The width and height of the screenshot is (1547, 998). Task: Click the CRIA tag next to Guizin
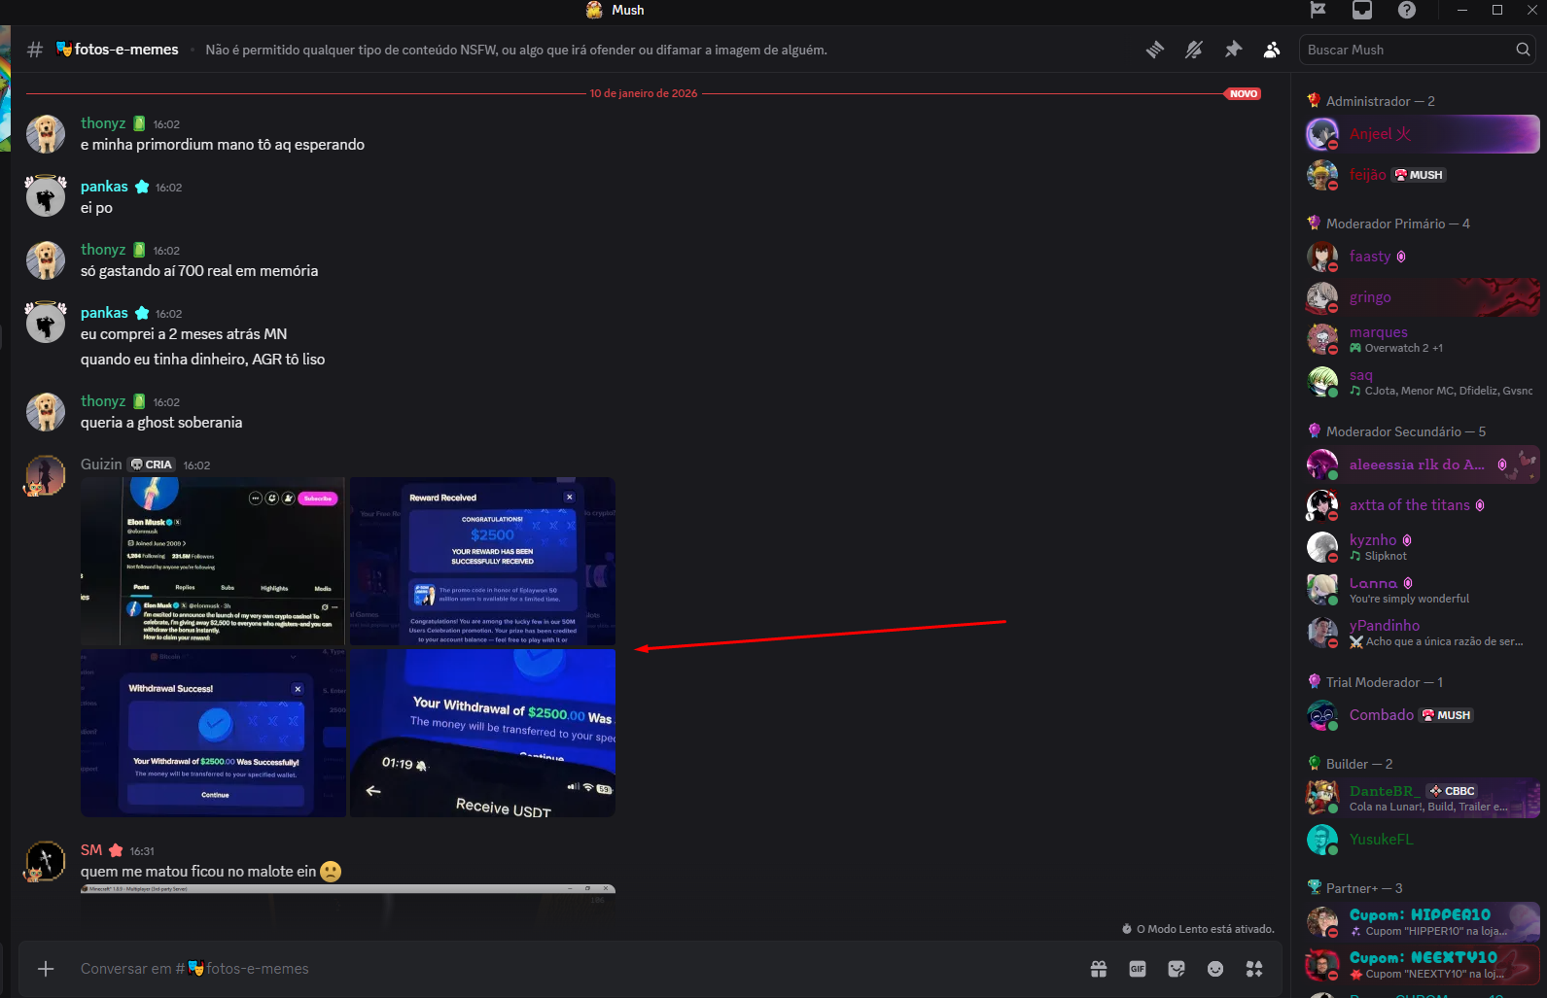pyautogui.click(x=152, y=465)
